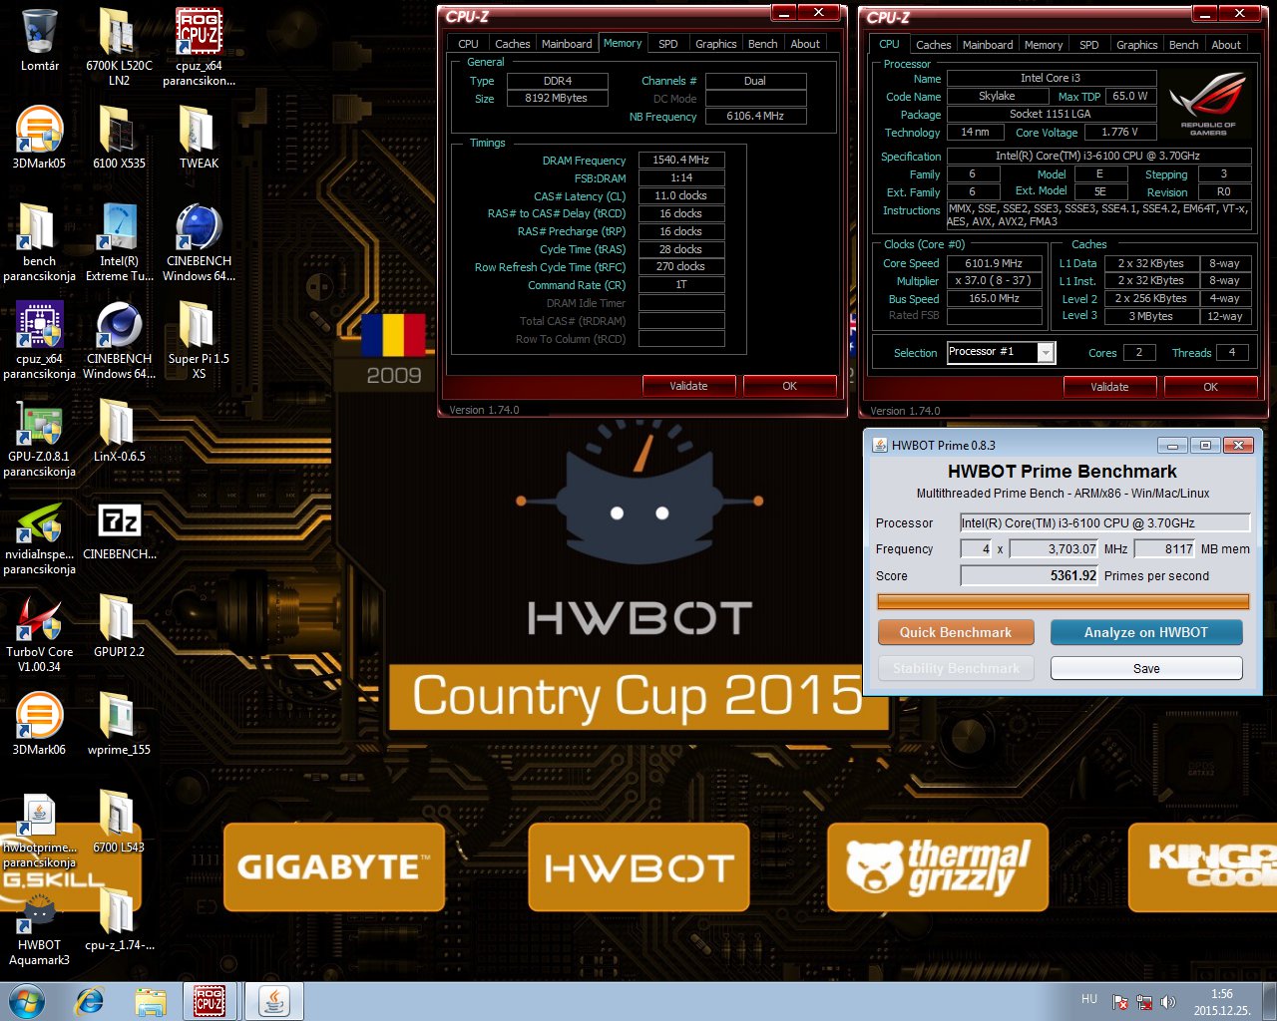1277x1021 pixels.
Task: Open the 3DMark05 desktop shortcut
Action: pyautogui.click(x=40, y=138)
